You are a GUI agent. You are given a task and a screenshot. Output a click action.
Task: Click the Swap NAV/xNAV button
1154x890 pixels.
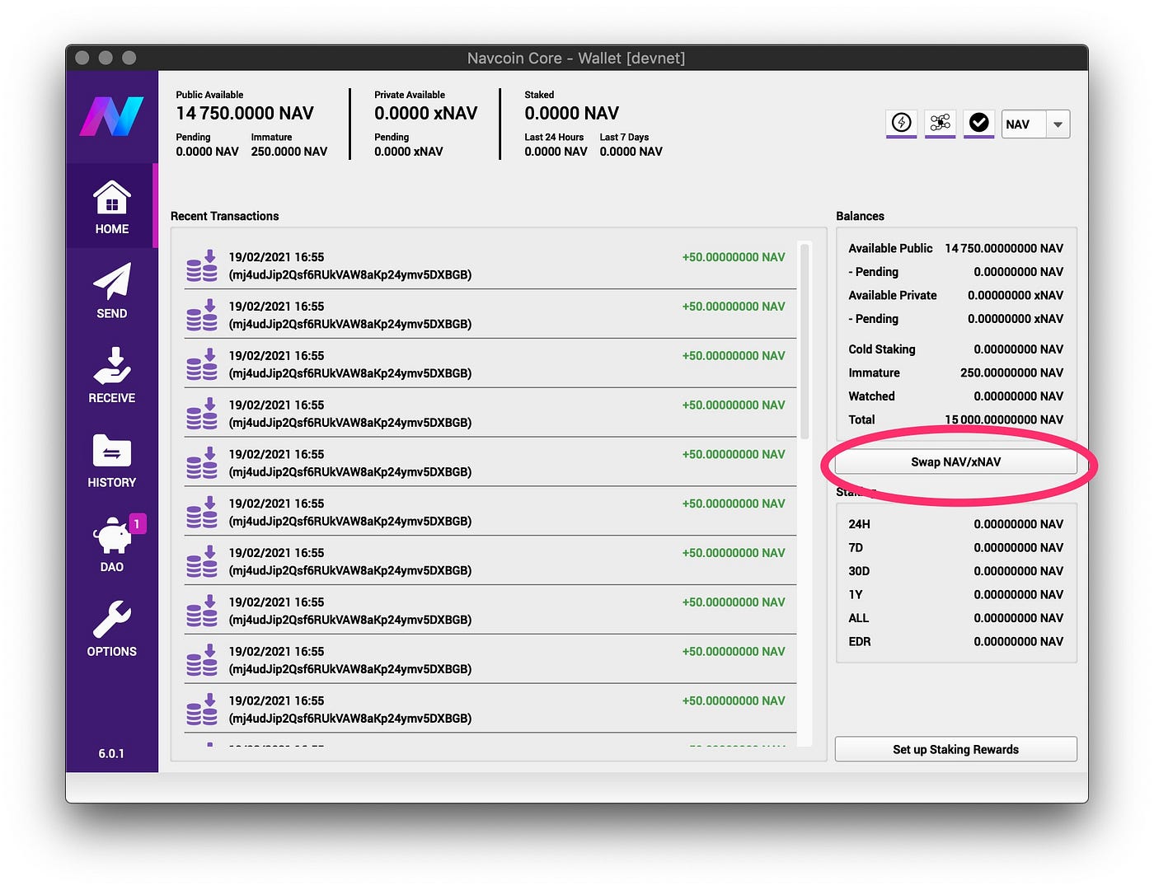click(x=956, y=462)
